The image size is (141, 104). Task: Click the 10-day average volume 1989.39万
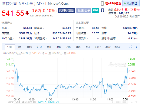click(26, 39)
